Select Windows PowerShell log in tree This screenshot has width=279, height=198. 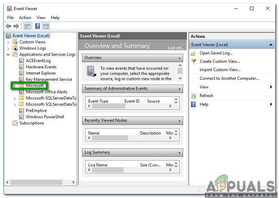point(45,117)
